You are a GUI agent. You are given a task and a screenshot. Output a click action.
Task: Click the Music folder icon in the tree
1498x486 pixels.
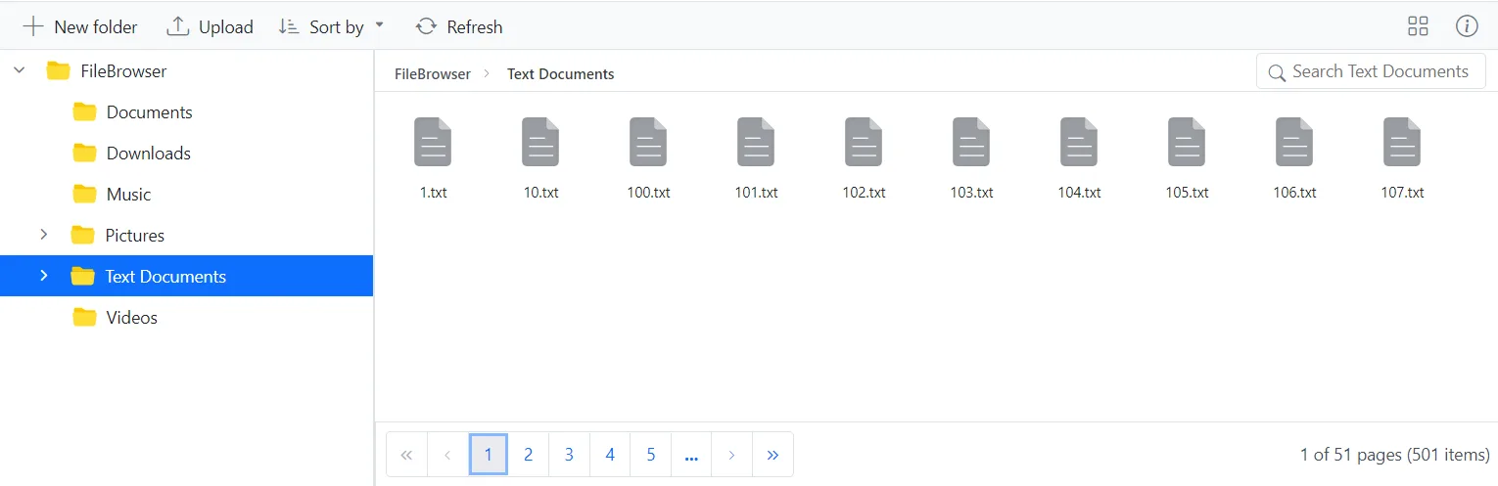[85, 195]
